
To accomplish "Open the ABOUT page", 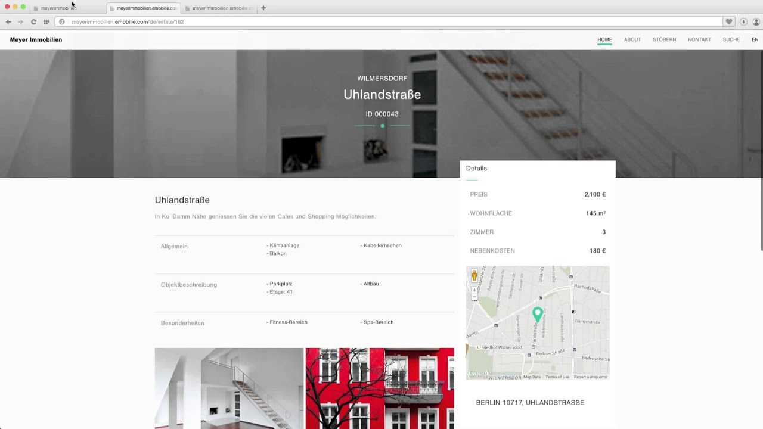I will tap(632, 39).
